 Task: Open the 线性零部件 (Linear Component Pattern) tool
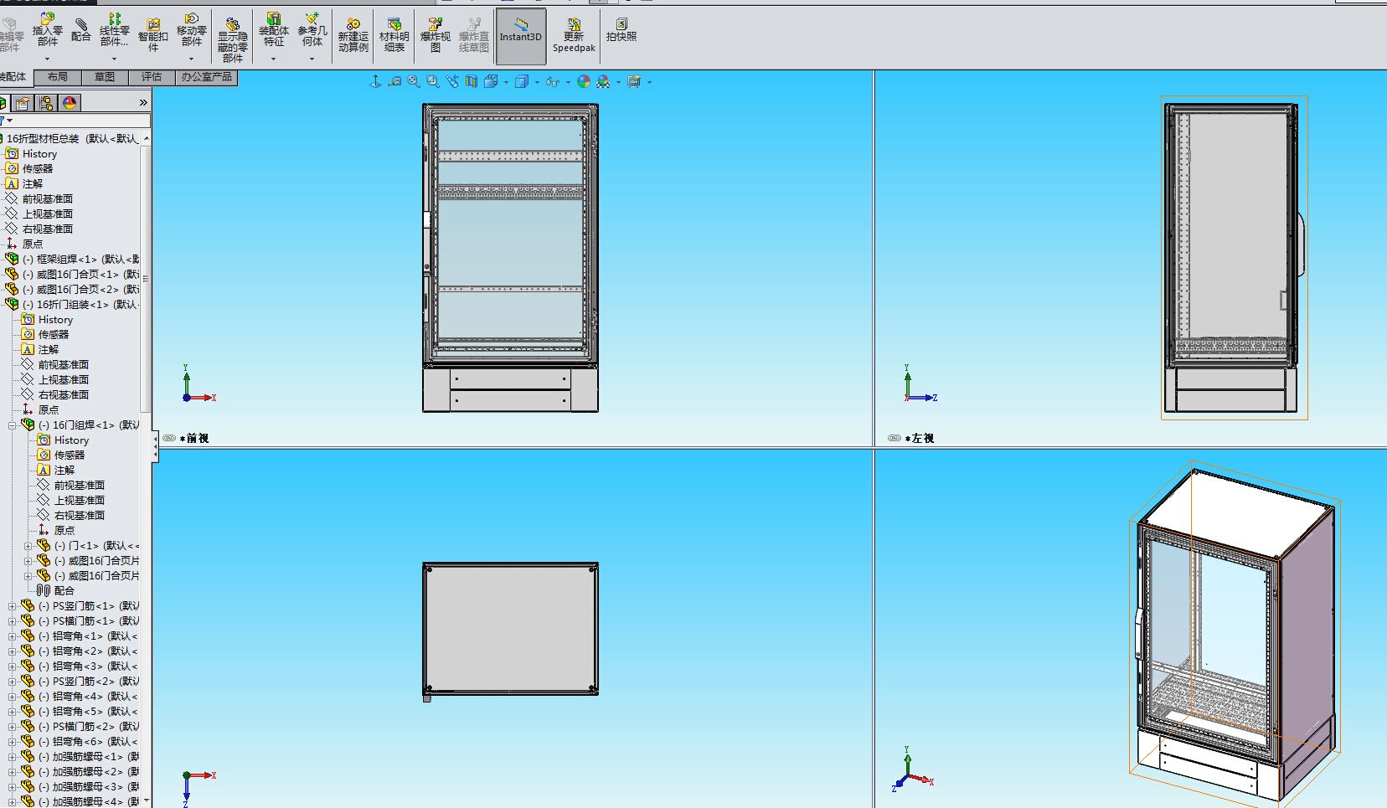(x=115, y=30)
